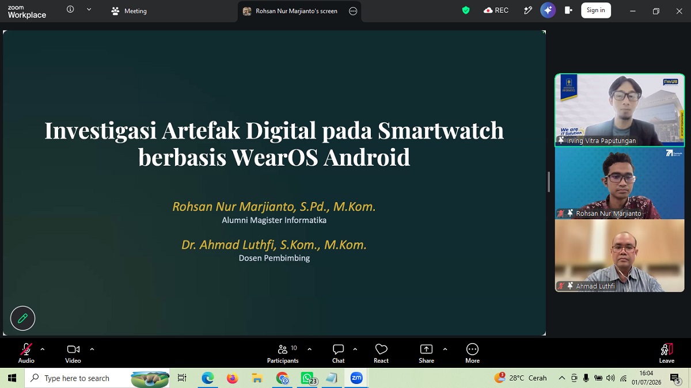Screen dimensions: 691x388
Task: Start video with the Video button
Action: coord(73,353)
